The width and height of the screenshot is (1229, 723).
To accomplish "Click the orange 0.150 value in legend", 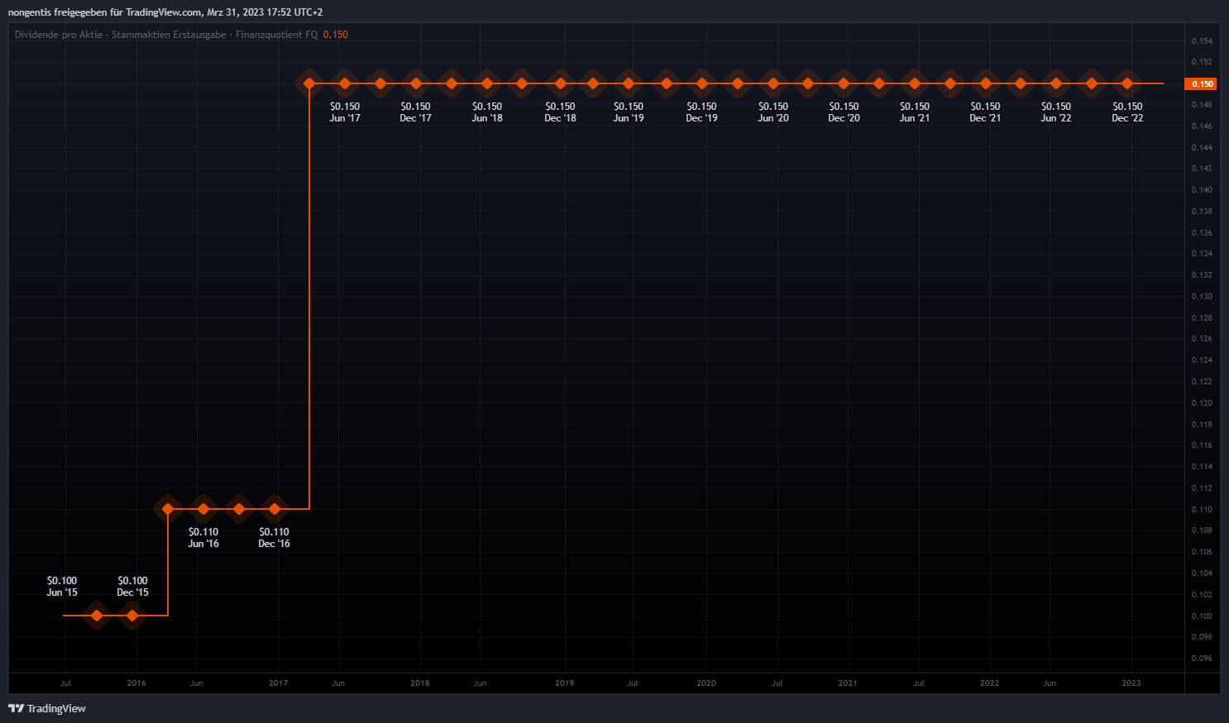I will tap(335, 35).
